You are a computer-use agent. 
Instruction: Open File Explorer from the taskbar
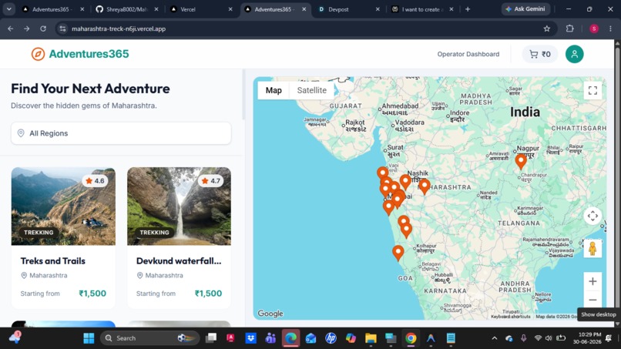[x=371, y=338]
